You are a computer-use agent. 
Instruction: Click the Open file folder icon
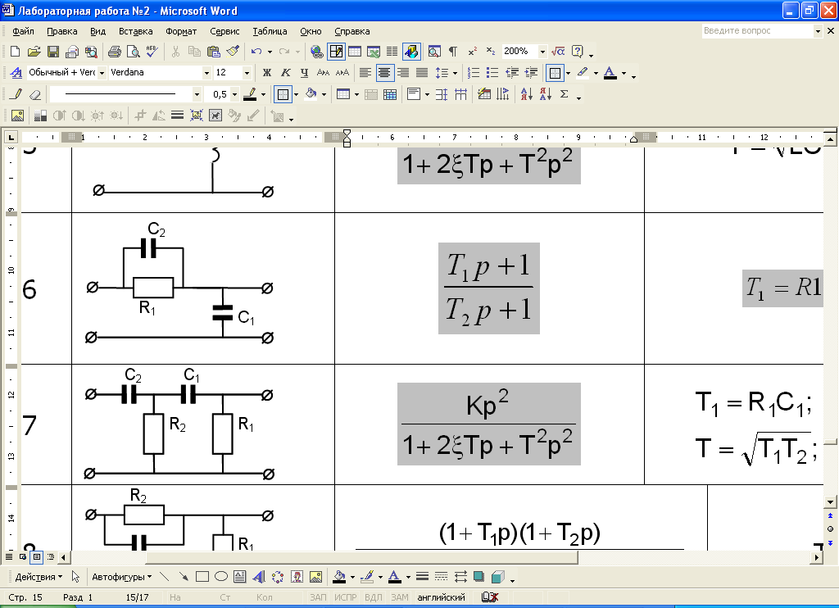click(34, 52)
